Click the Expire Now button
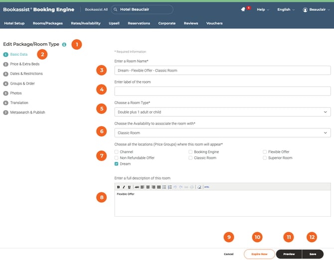Viewport: 334px width, 260px height. pyautogui.click(x=259, y=254)
